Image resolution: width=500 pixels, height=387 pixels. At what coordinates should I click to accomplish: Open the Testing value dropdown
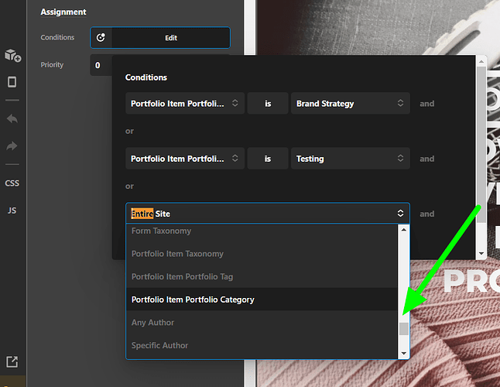(x=350, y=159)
